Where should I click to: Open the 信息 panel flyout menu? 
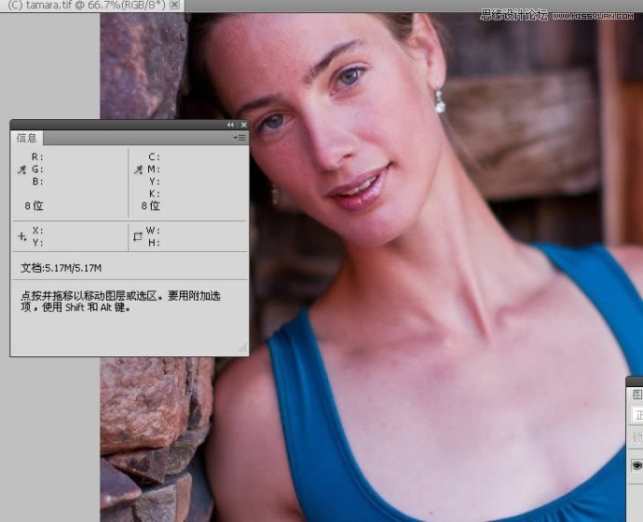point(240,138)
